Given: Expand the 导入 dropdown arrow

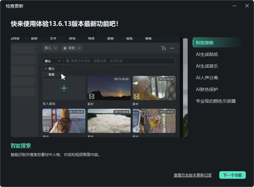Looking at the screenshot, I should pyautogui.click(x=56, y=48).
